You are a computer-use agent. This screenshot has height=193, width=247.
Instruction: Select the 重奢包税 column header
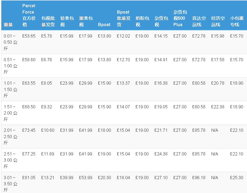[x=86, y=21]
